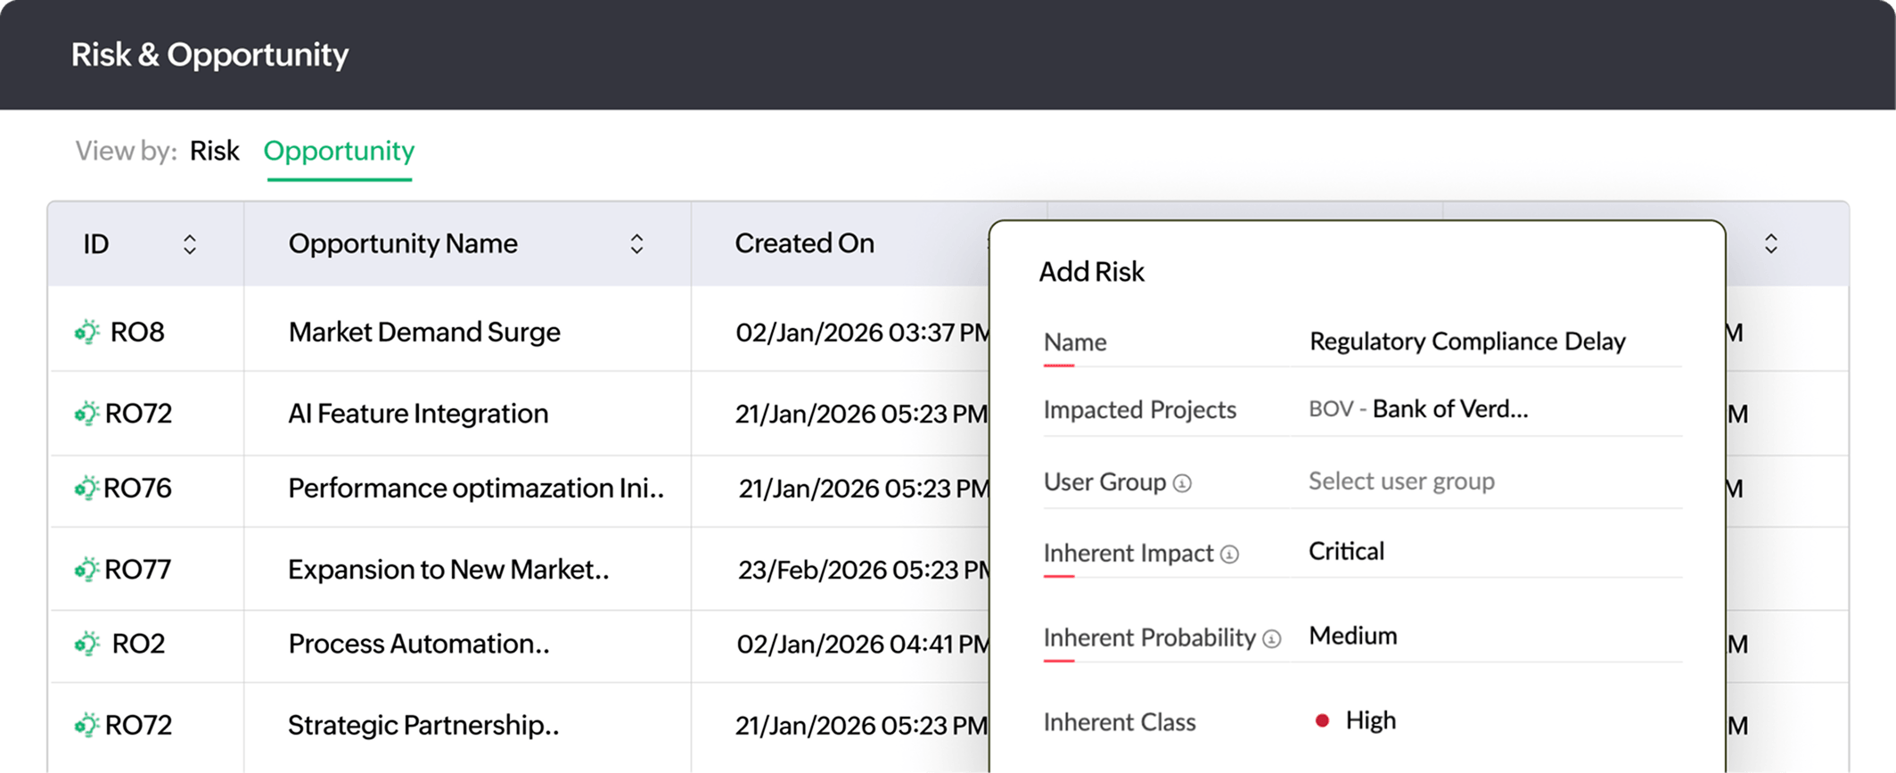This screenshot has width=1896, height=773.
Task: Click the opportunity icon next to RO8
Action: [x=86, y=332]
